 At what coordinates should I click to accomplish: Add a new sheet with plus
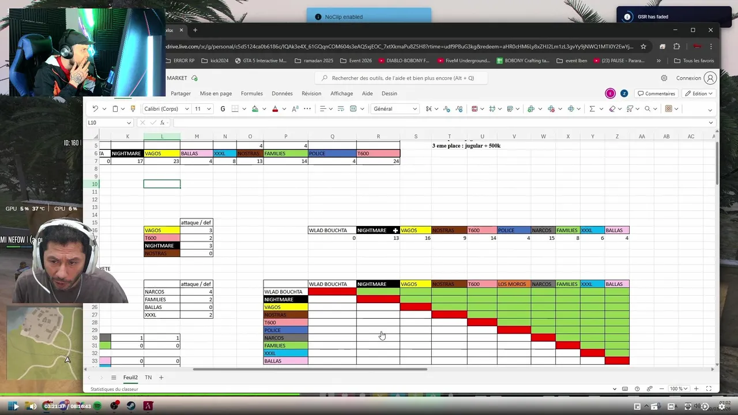[161, 378]
